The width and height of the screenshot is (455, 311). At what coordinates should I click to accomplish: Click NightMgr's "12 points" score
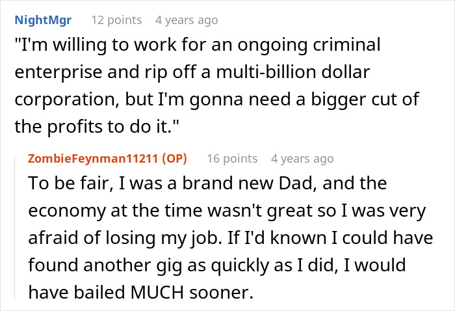tap(116, 20)
